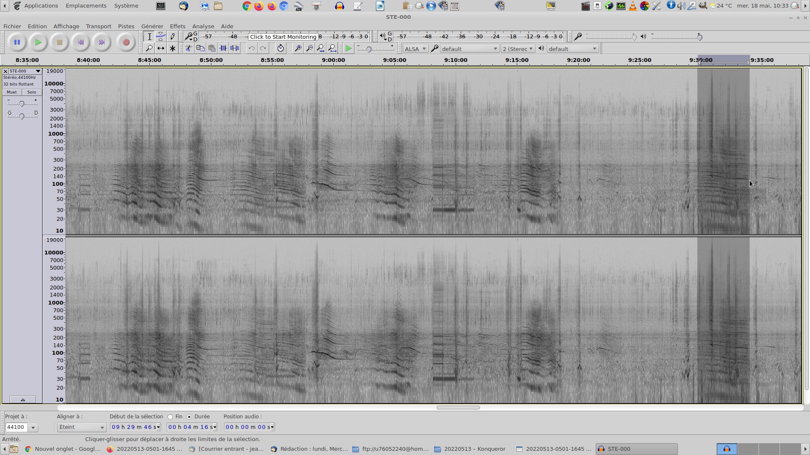Open the Effets menu
810x455 pixels.
coord(177,26)
